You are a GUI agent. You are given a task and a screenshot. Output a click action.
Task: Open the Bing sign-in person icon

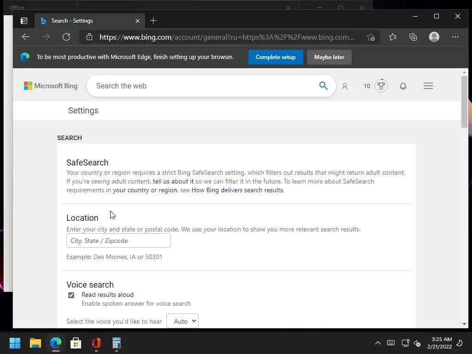[x=345, y=86]
